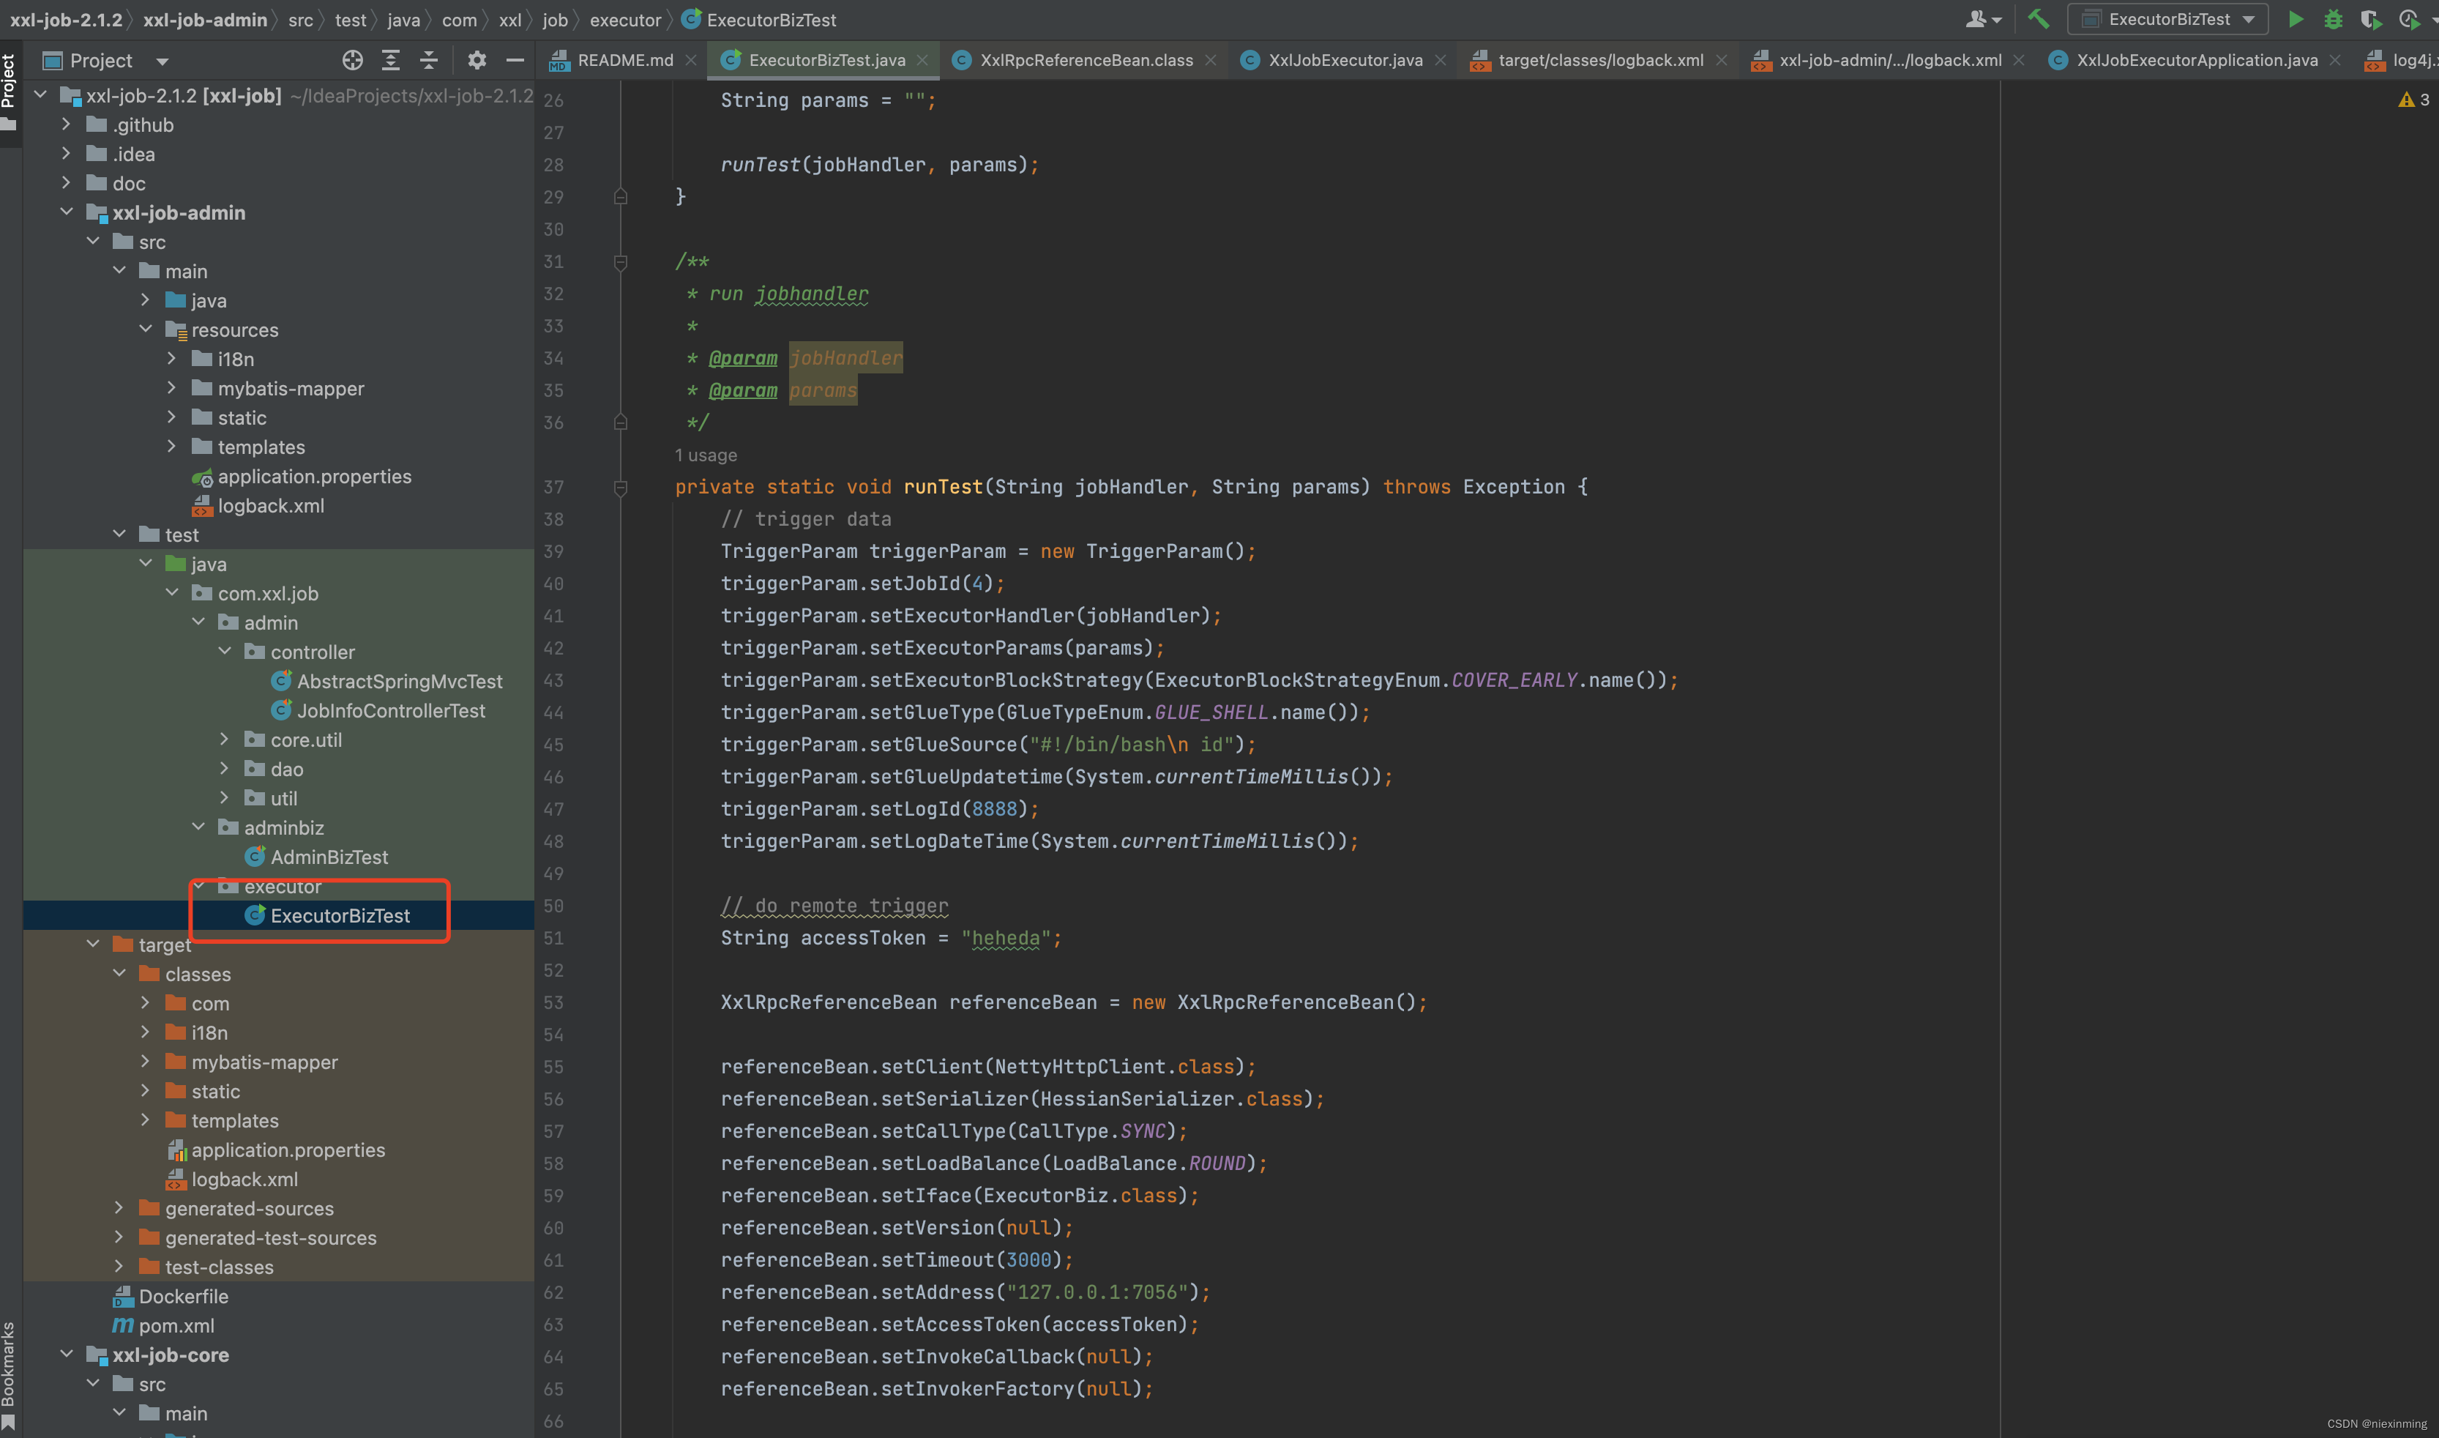
Task: Close the ExecutorBizTest.java tab
Action: [x=922, y=60]
